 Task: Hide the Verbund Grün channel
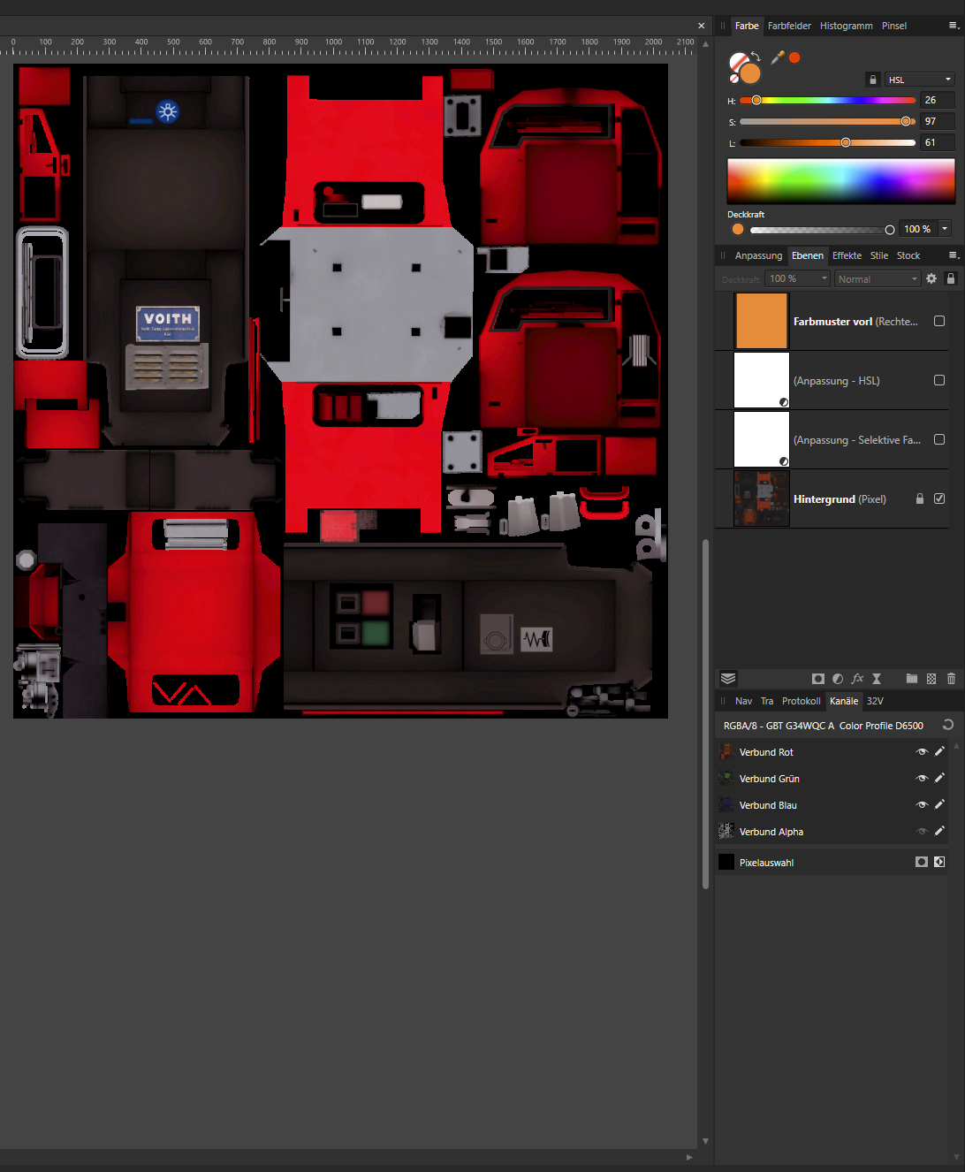pyautogui.click(x=922, y=779)
